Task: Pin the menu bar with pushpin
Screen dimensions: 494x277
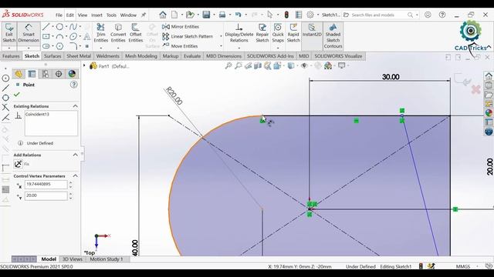Action: point(144,15)
